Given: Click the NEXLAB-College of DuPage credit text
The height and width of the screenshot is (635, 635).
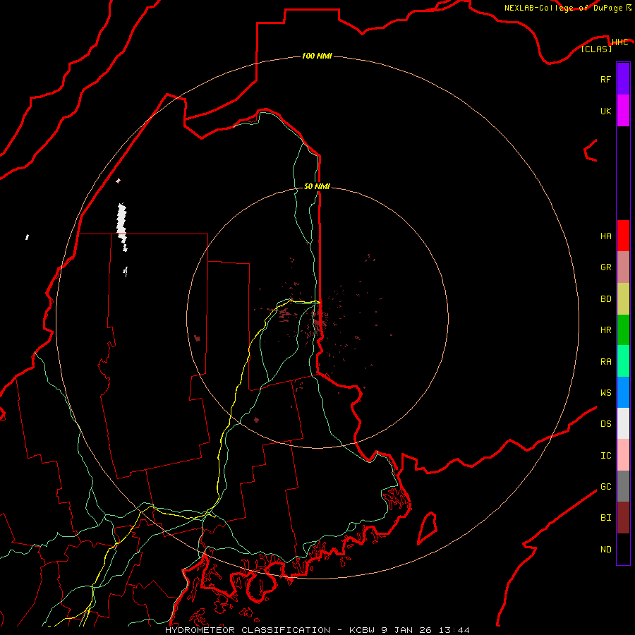Looking at the screenshot, I should [563, 8].
